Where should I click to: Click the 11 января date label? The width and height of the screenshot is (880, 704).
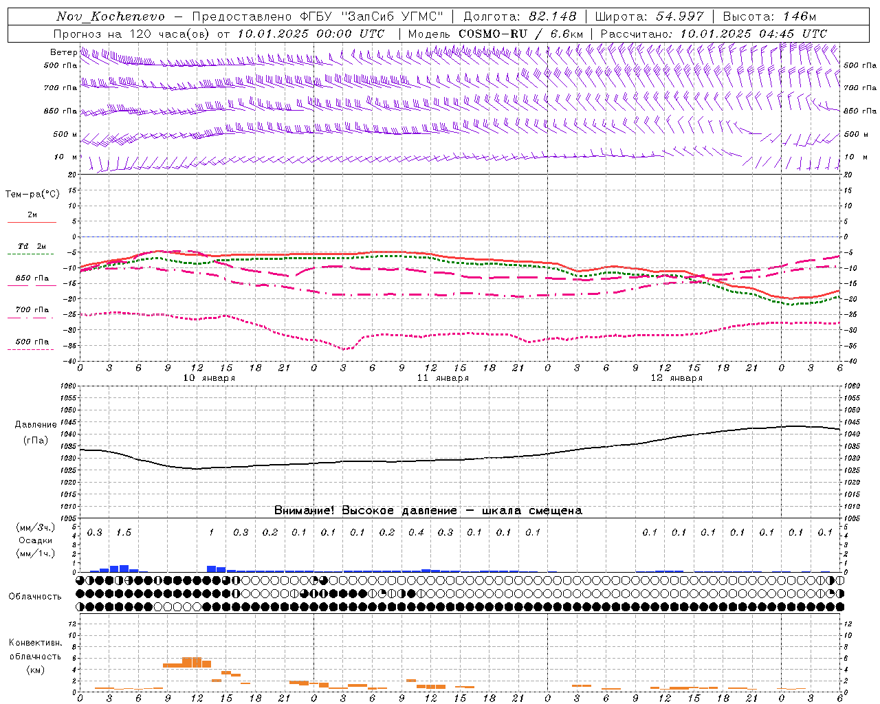click(x=443, y=378)
